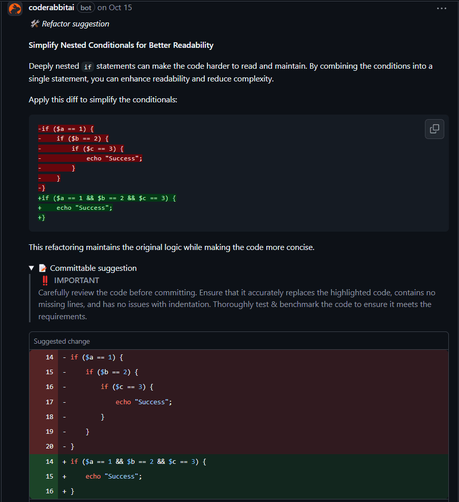Collapse the Committable suggestion disclosure triangle
The image size is (459, 502).
pyautogui.click(x=32, y=268)
